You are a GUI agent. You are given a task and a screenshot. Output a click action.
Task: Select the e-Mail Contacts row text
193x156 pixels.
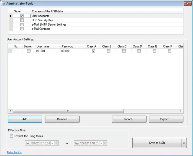pos(41,29)
